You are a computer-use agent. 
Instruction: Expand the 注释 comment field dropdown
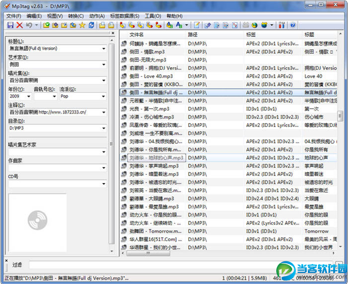coord(104,112)
